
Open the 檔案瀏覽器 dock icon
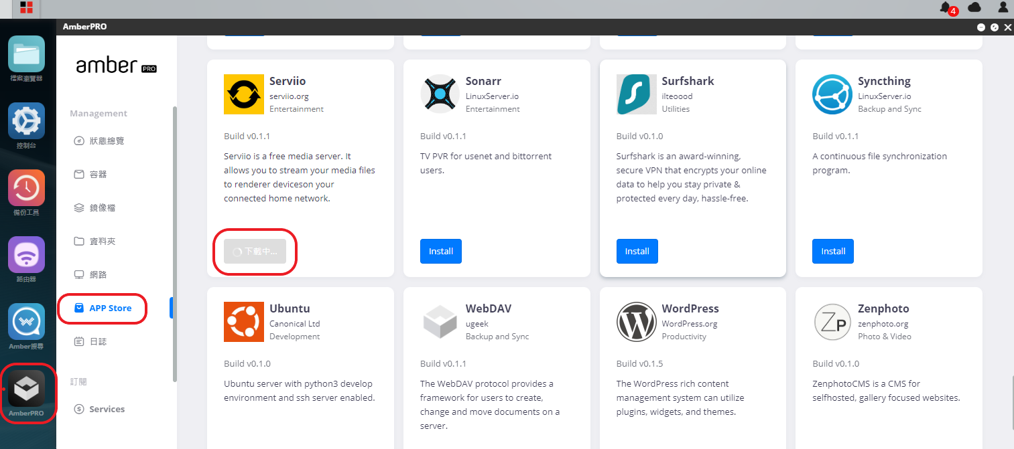point(27,54)
